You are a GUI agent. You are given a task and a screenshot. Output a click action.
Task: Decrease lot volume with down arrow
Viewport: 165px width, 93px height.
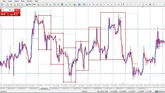click(x=3, y=10)
